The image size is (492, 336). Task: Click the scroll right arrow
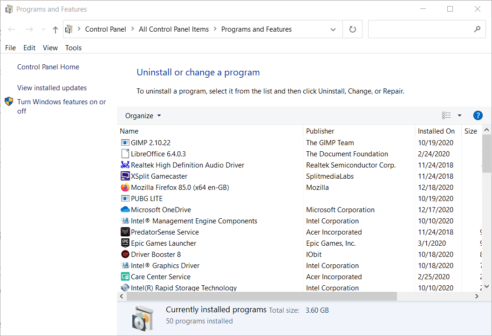[477, 296]
